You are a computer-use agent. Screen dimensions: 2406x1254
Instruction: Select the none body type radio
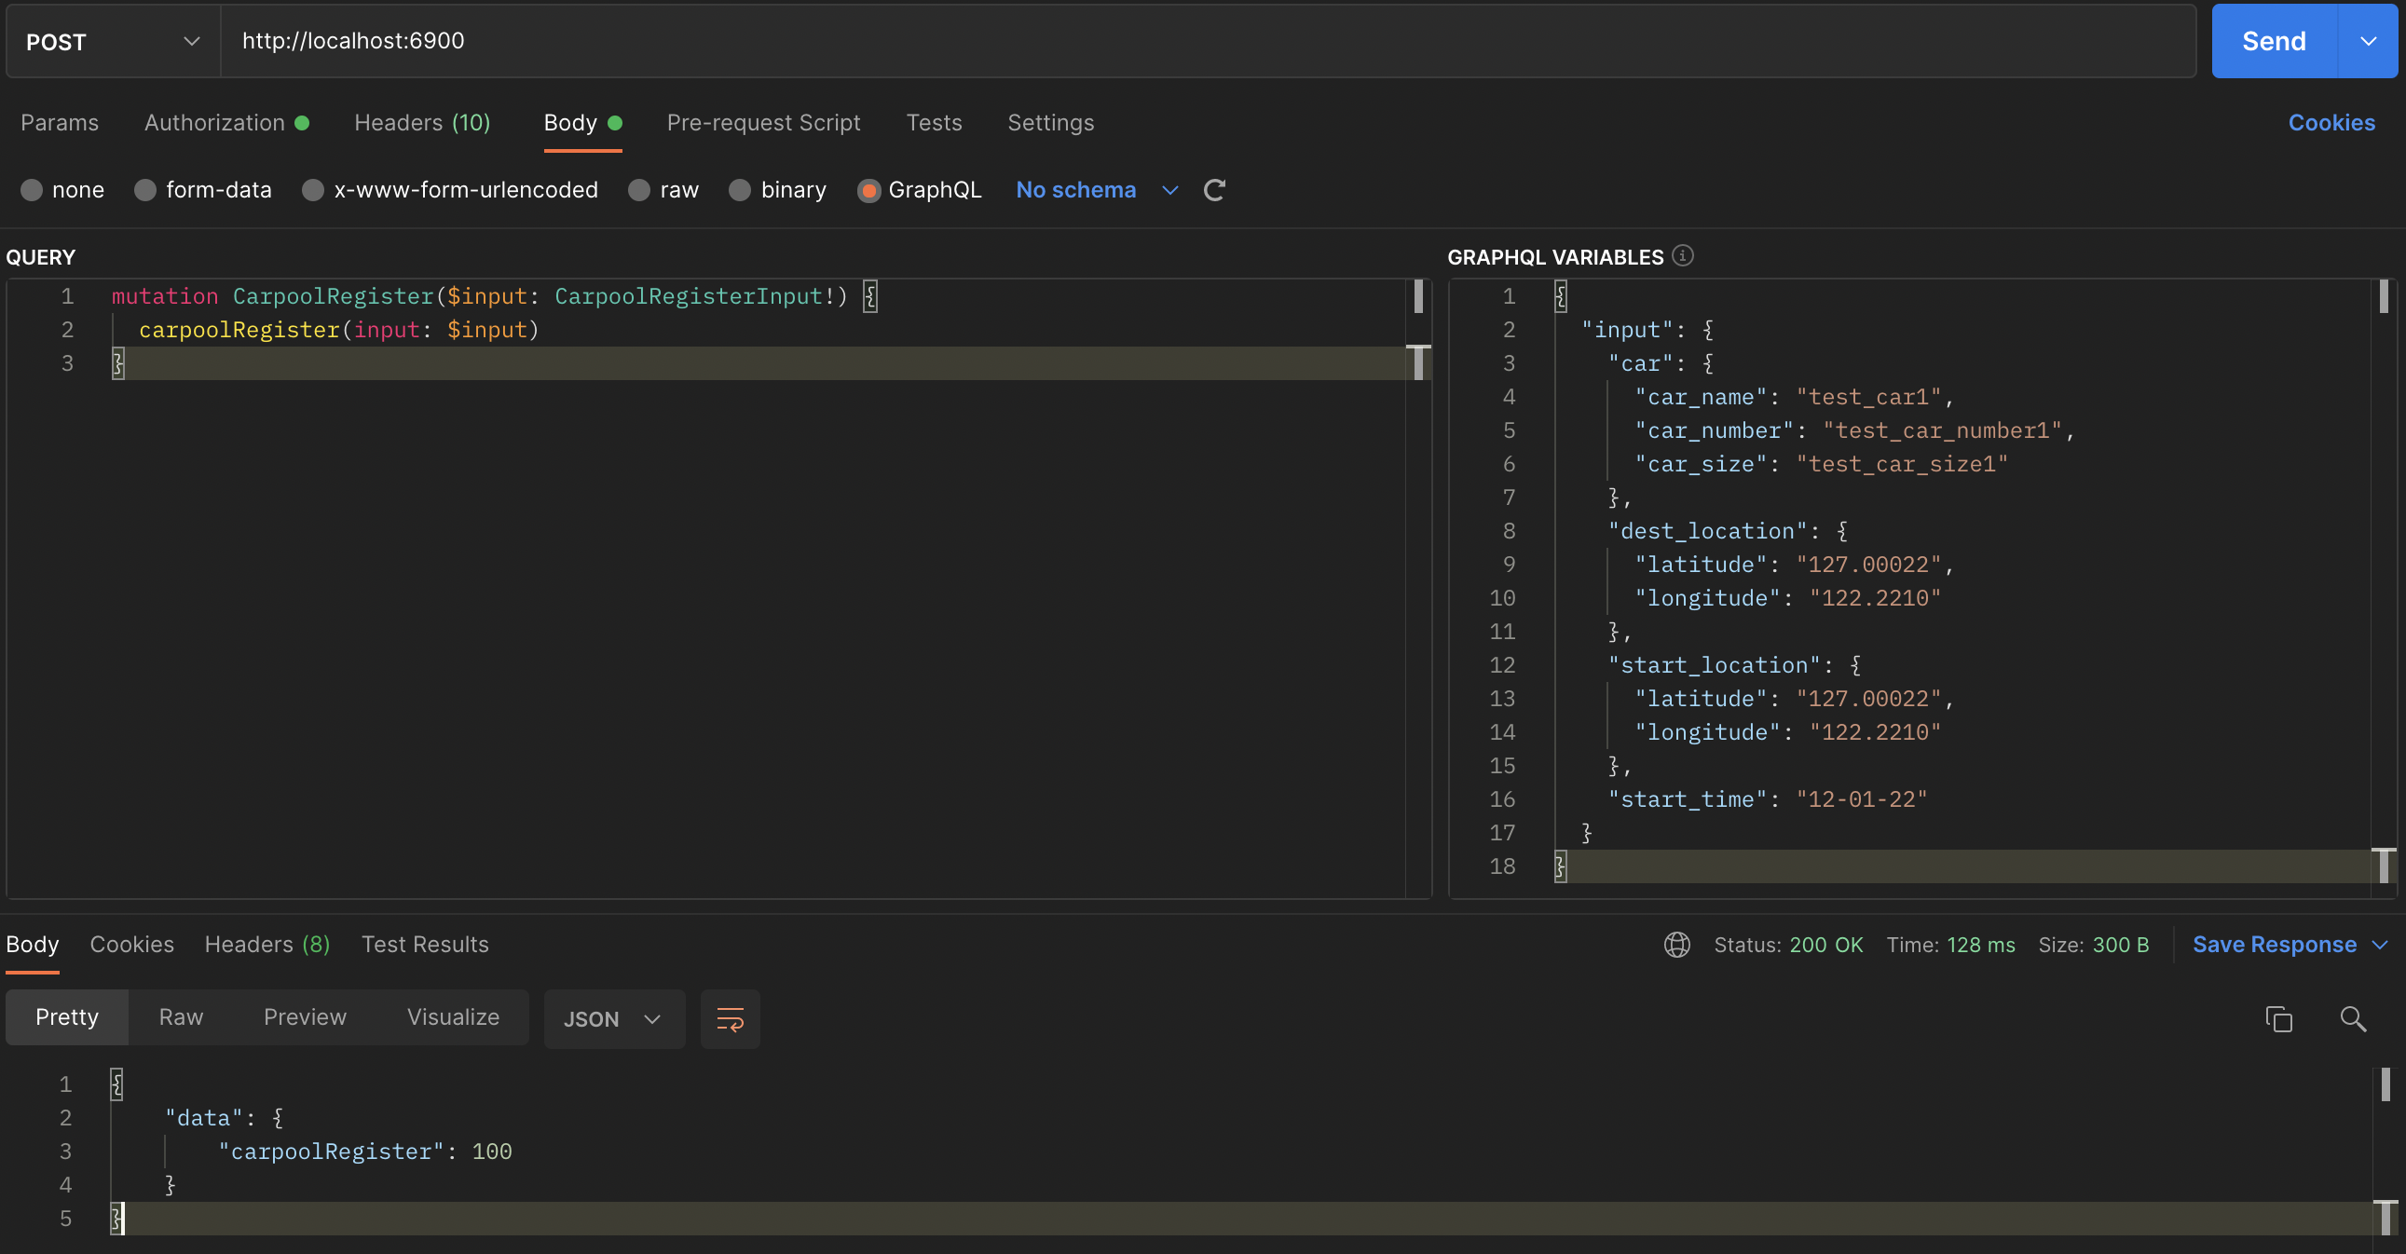point(32,190)
